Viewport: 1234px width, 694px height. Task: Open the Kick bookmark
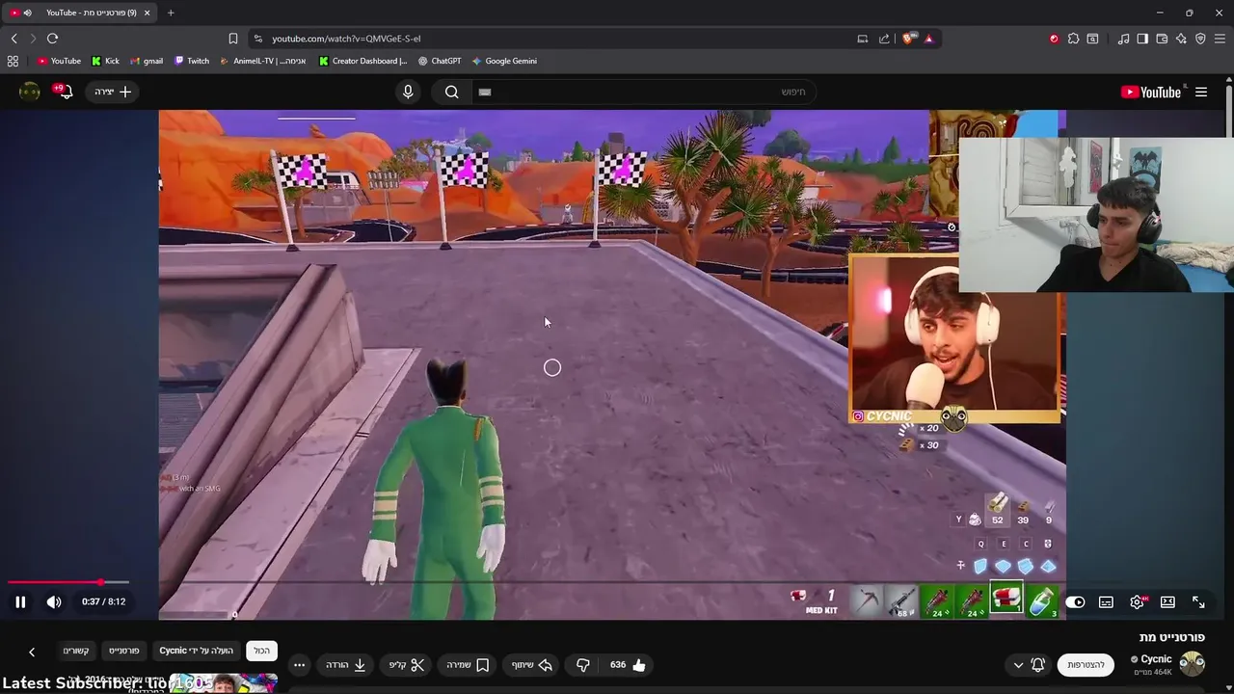pos(106,61)
